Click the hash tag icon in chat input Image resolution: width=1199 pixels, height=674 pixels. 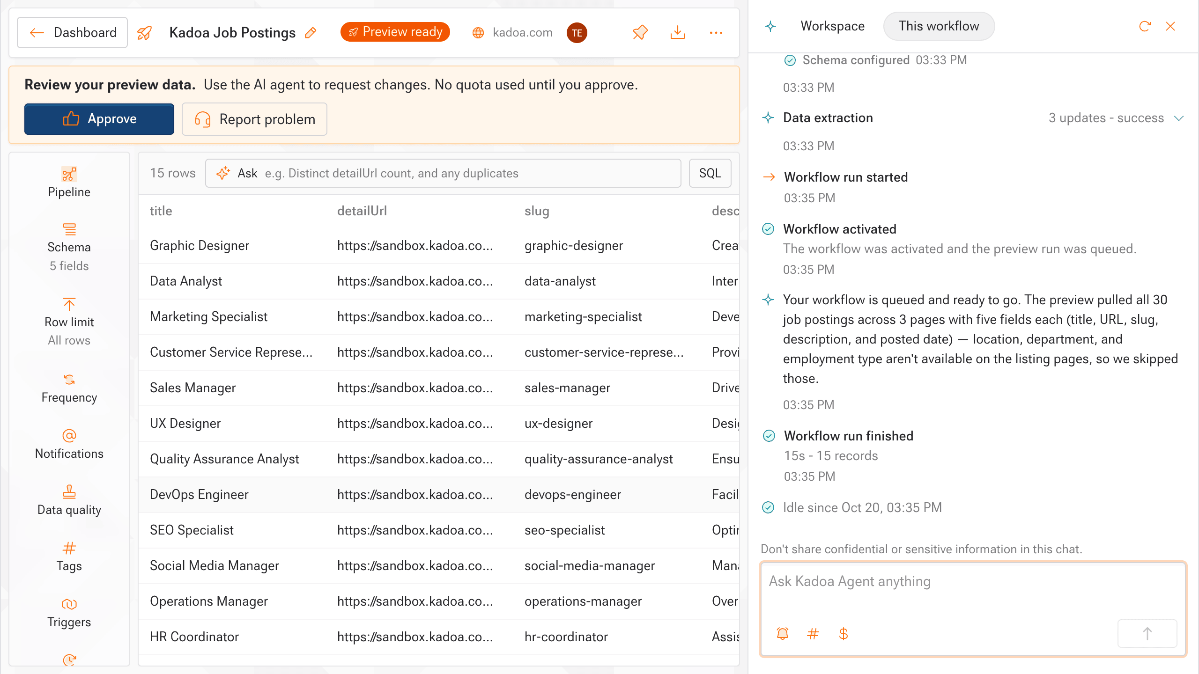point(813,634)
